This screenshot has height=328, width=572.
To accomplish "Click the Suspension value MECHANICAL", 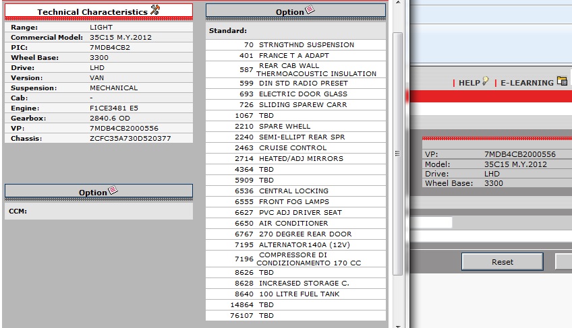I will (114, 88).
